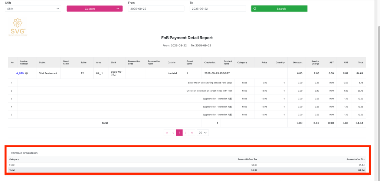This screenshot has width=380, height=181.
Task: Select the Bitter Melon soup row
Action: coord(210,83)
